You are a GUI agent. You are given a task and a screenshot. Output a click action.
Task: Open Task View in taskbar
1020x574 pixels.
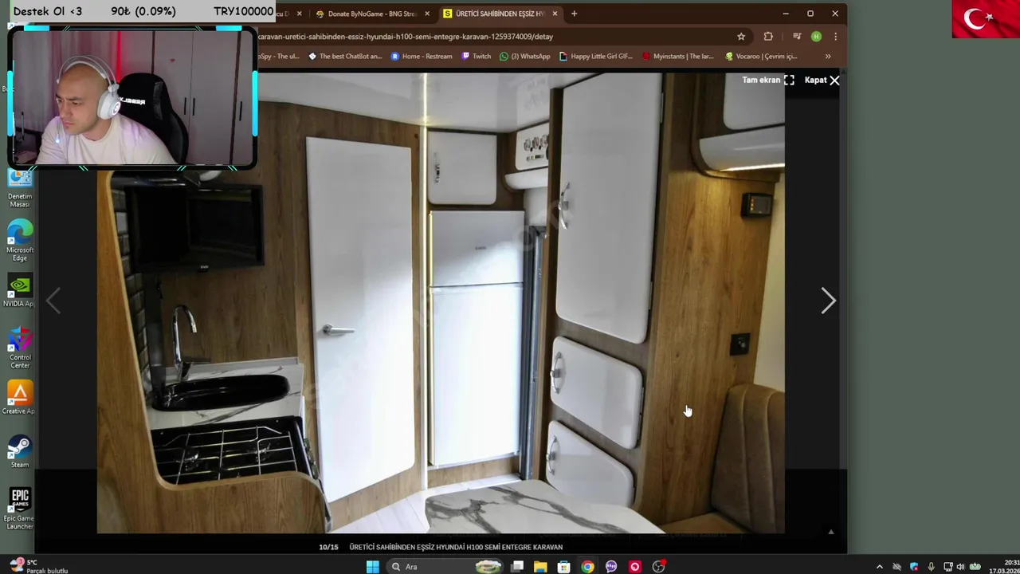517,567
